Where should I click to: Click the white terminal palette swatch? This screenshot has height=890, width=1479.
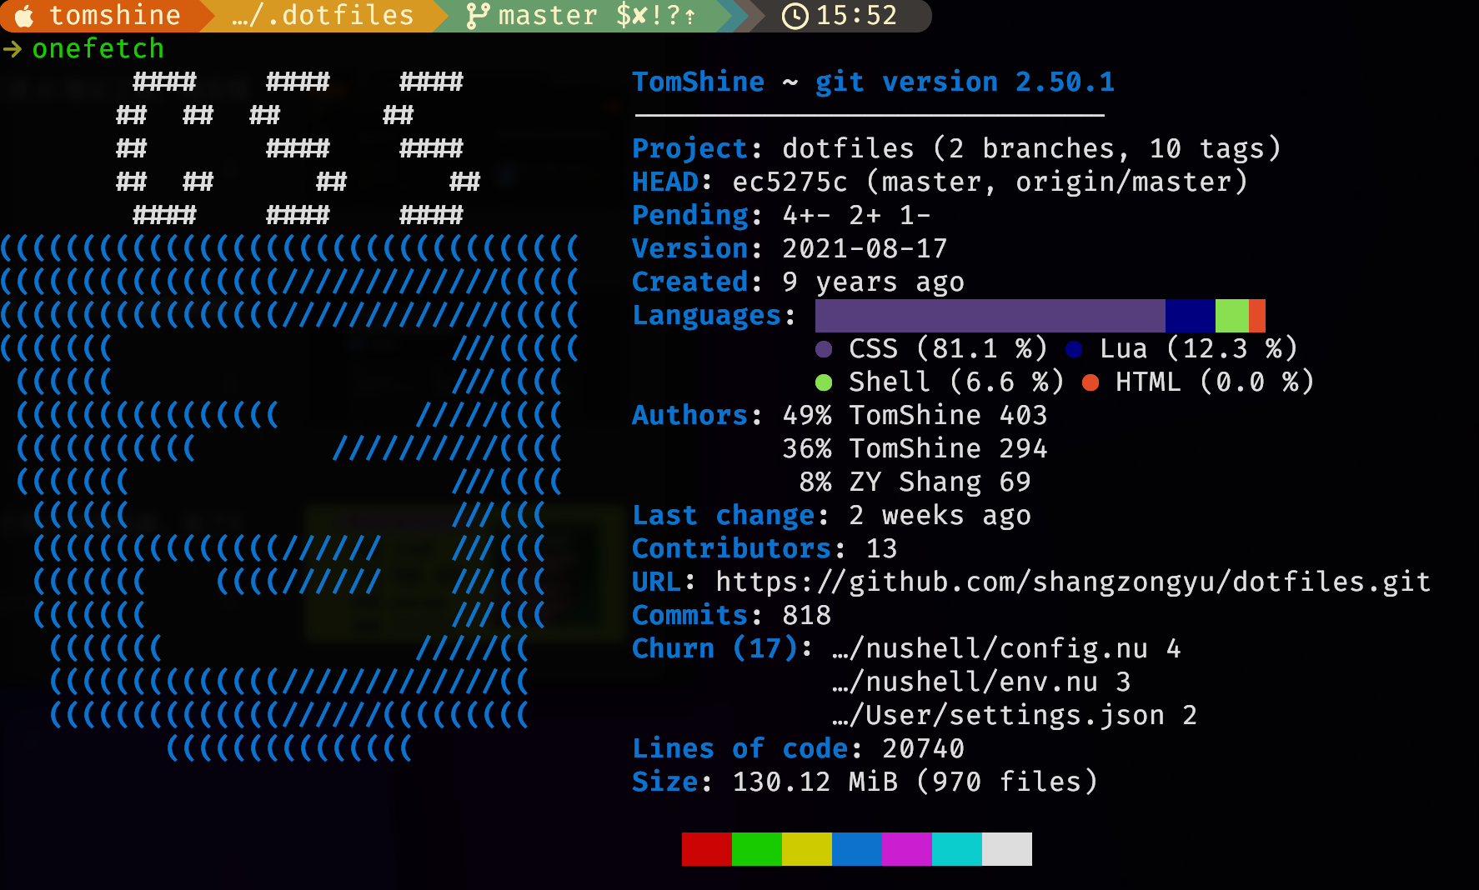[1007, 849]
